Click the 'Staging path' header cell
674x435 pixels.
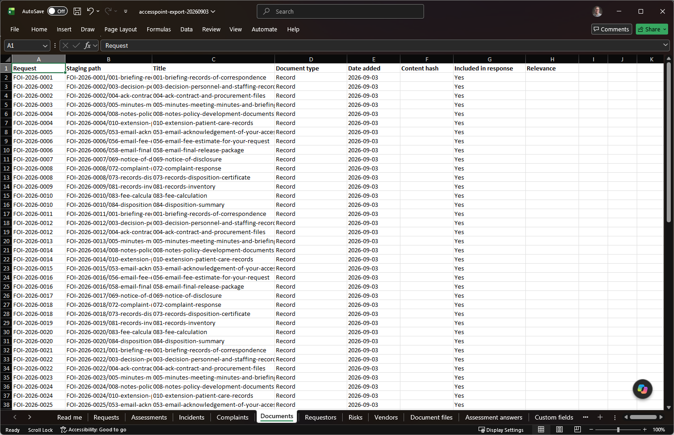pyautogui.click(x=109, y=68)
